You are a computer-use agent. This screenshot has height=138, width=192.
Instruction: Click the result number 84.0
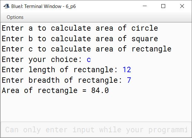100,90
